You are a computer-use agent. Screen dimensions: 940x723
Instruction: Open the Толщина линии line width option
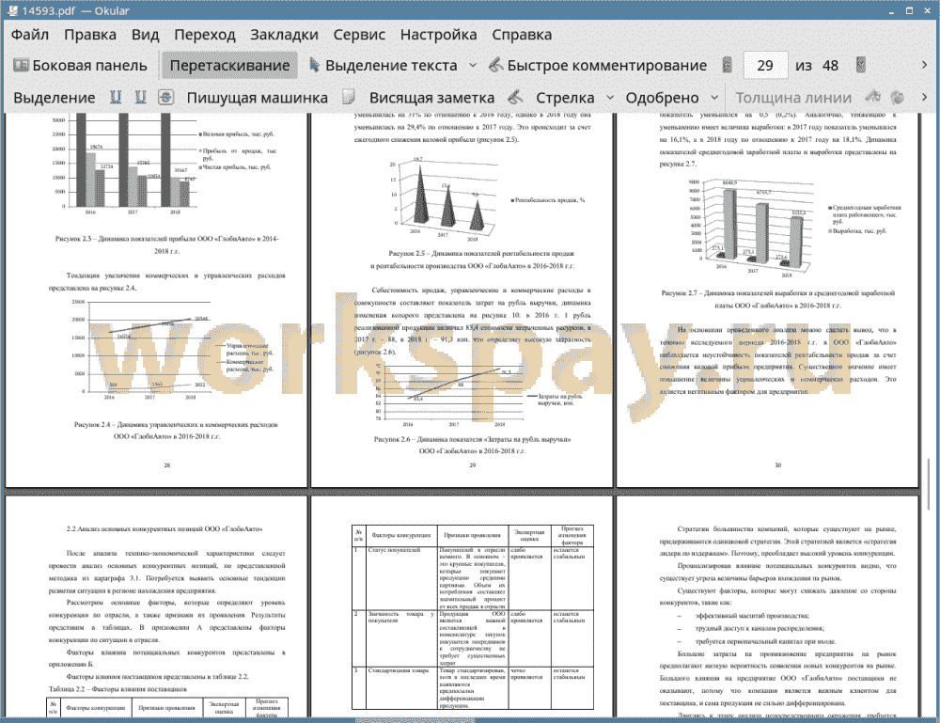(x=793, y=98)
